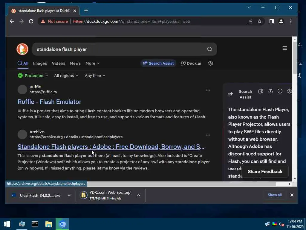The width and height of the screenshot is (306, 230).
Task: Switch to Images results
Action: (40, 63)
